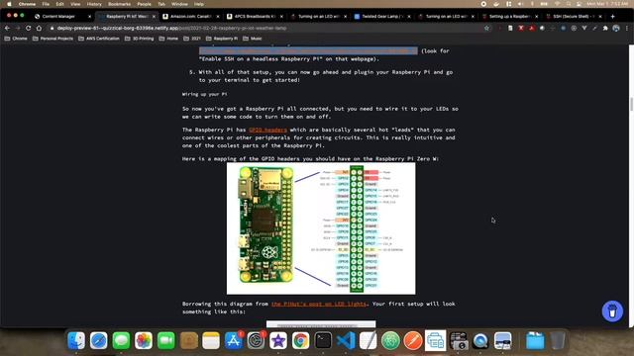The width and height of the screenshot is (634, 356).
Task: Open the Trash in the dock
Action: [x=557, y=340]
